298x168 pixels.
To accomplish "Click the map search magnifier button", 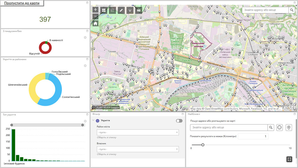I will coord(291,10).
